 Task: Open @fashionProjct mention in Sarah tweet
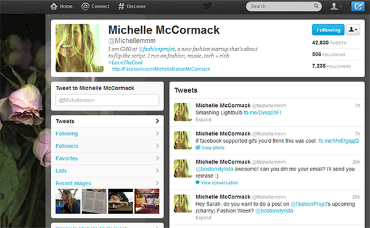309,204
